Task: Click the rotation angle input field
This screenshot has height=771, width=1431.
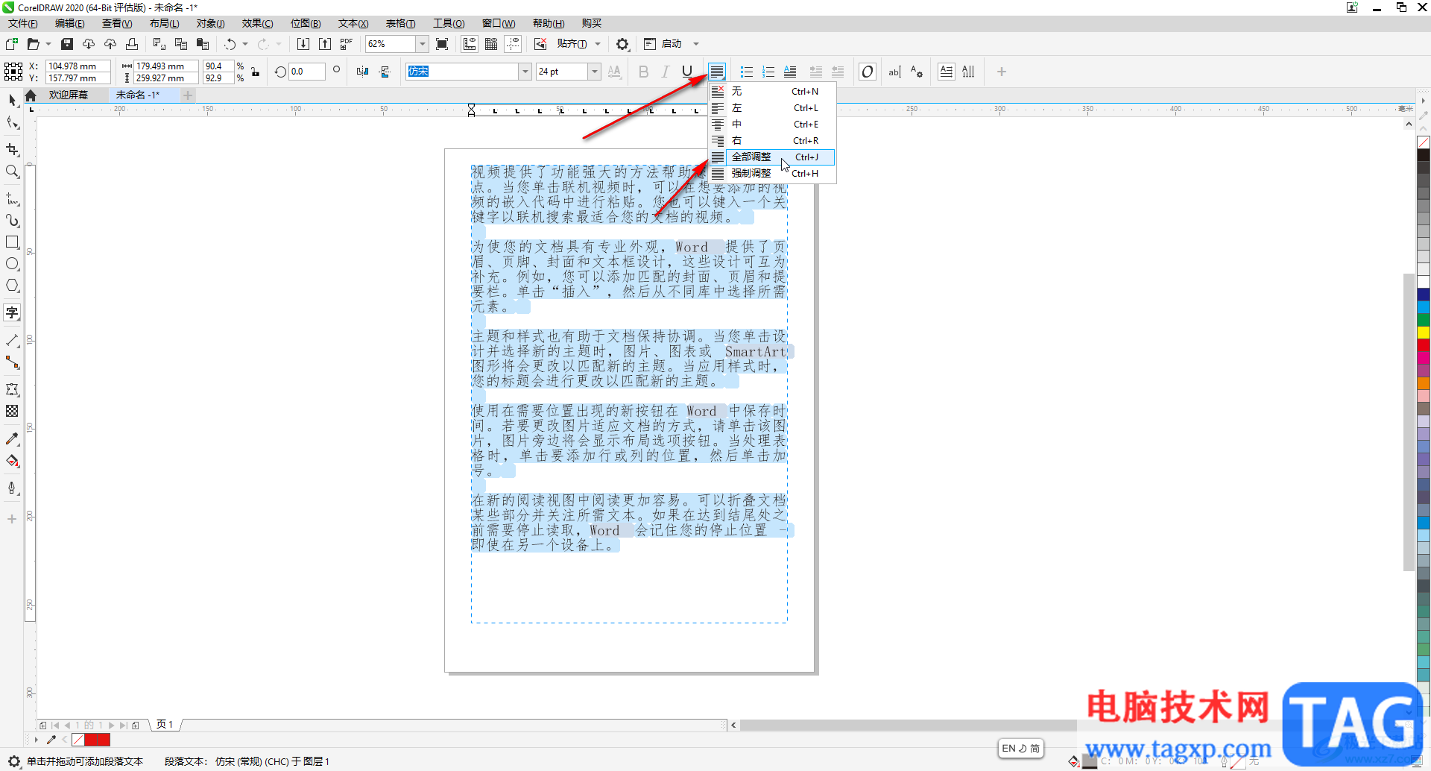Action: click(x=307, y=72)
